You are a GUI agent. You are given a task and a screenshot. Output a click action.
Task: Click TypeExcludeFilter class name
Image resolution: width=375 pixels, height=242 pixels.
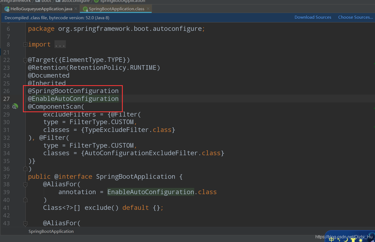(117, 130)
